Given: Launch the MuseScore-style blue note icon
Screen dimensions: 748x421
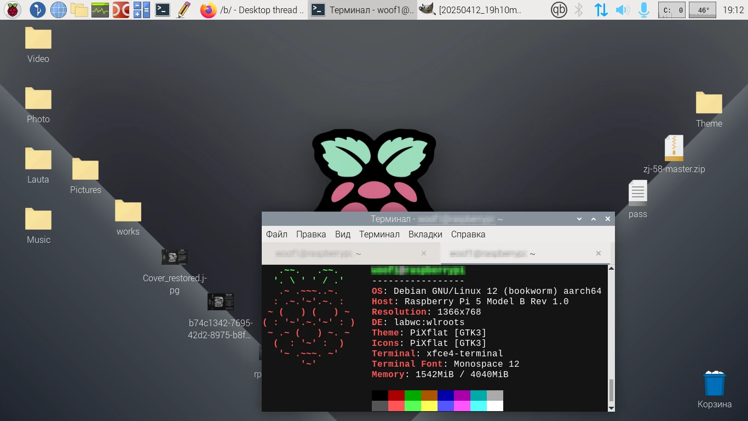Looking at the screenshot, I should tap(37, 10).
